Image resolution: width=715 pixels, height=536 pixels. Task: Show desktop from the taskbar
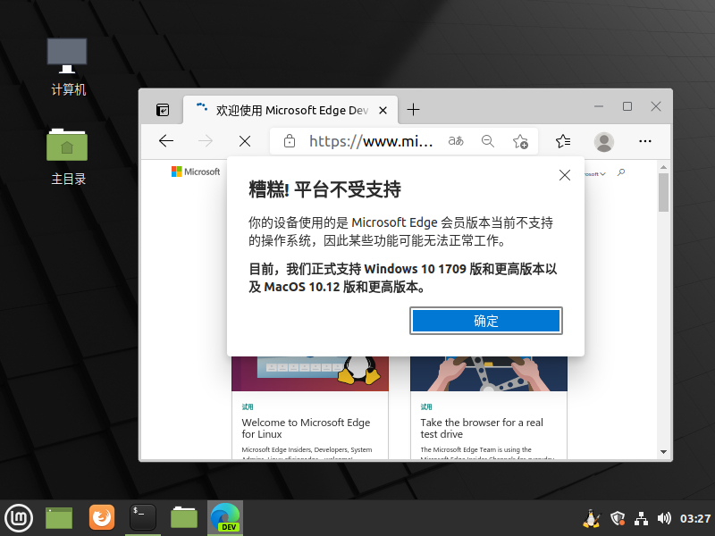tap(59, 518)
